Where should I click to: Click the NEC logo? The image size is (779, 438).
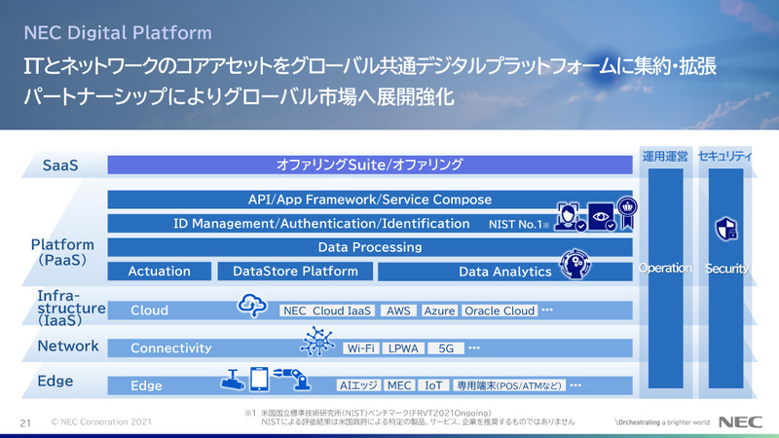tap(740, 422)
